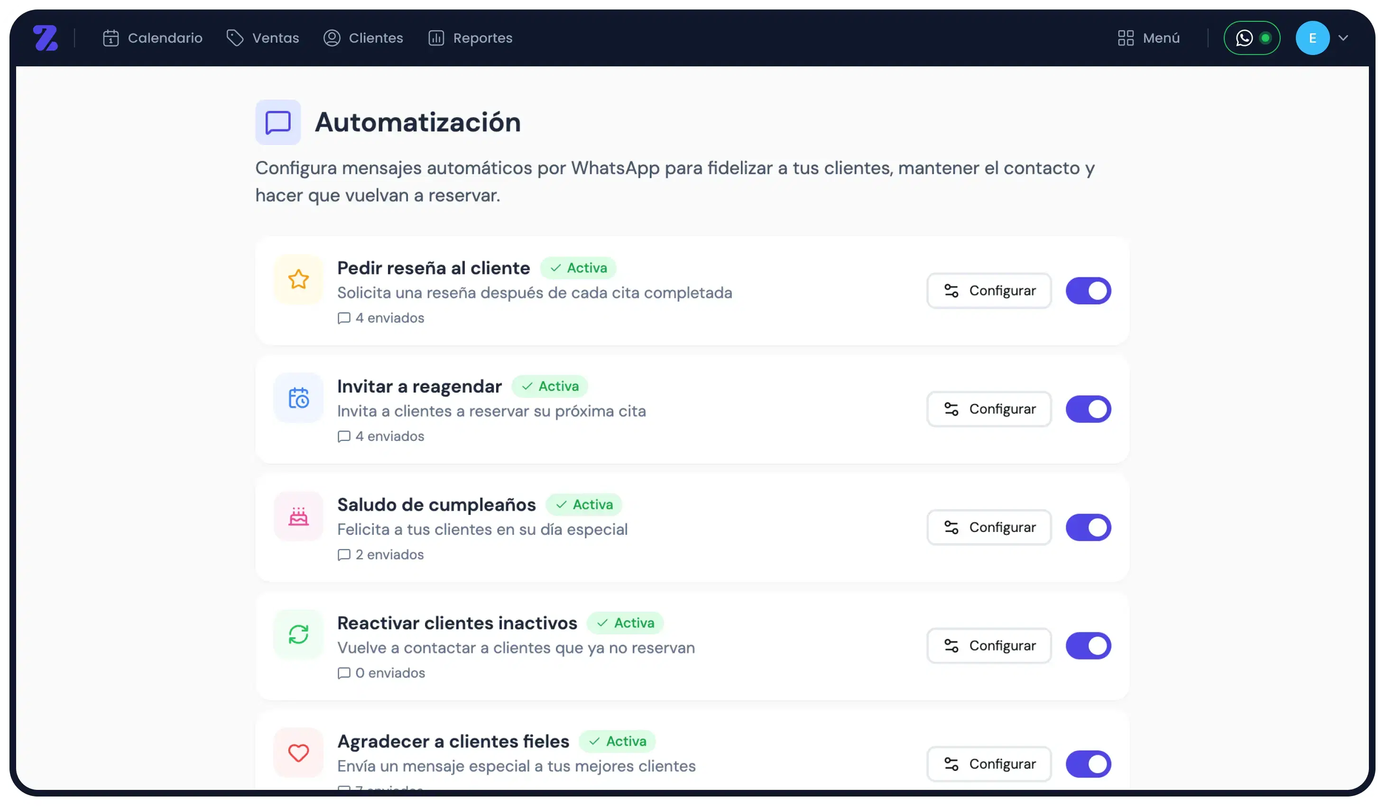This screenshot has height=806, width=1385.
Task: Click the refresh icon for Reactivar clientes
Action: tap(298, 634)
